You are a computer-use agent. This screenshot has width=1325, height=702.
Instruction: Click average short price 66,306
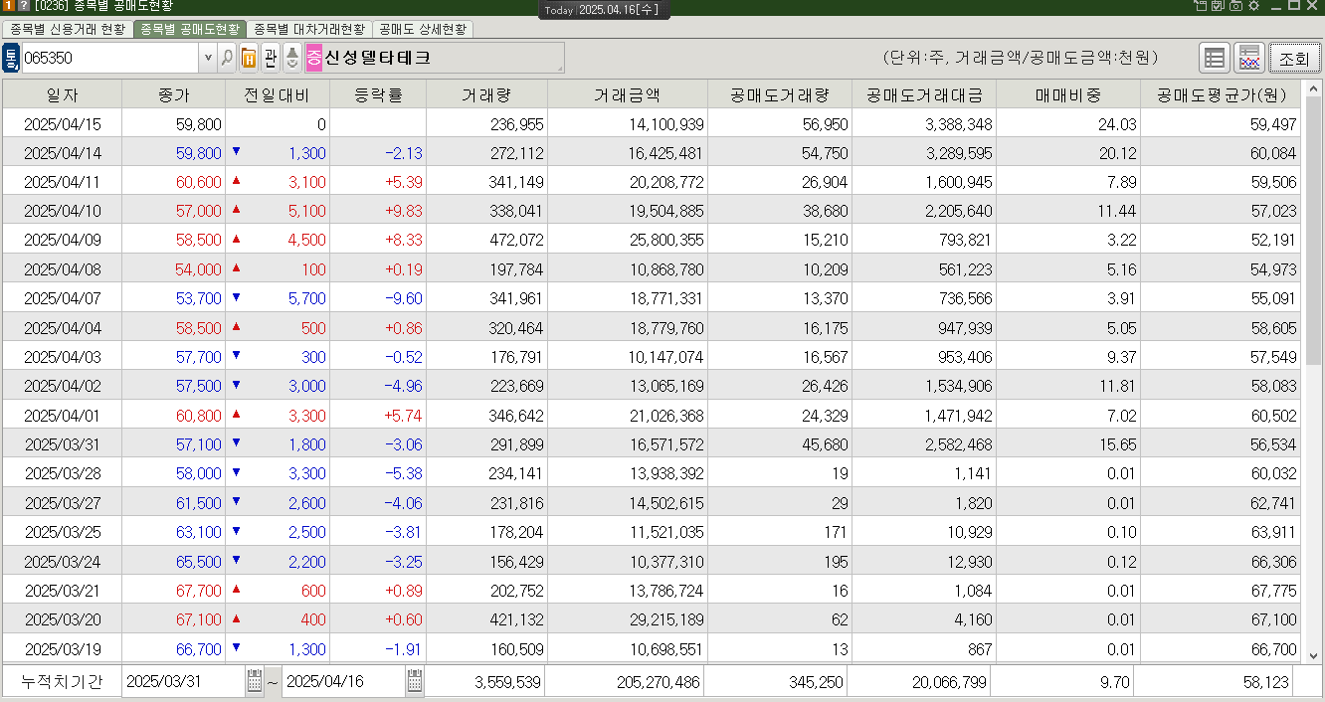1223,561
